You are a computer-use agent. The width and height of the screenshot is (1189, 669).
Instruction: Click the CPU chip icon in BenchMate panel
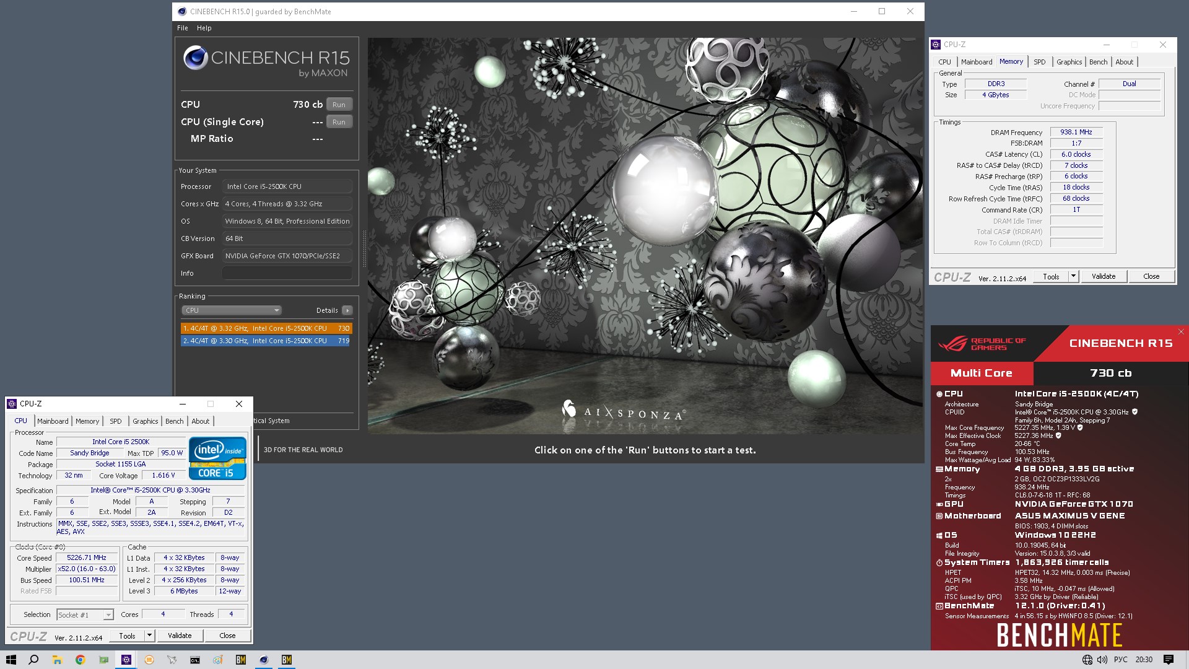tap(939, 394)
